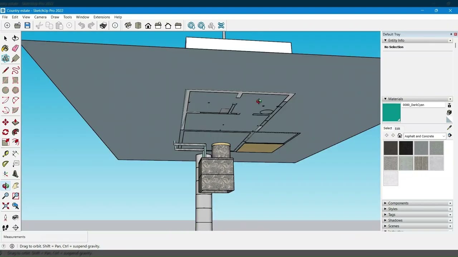Select the Look Around eye tool
458x257 pixels.
click(15, 217)
